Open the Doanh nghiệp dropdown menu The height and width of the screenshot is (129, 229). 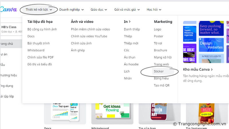pos(71,9)
